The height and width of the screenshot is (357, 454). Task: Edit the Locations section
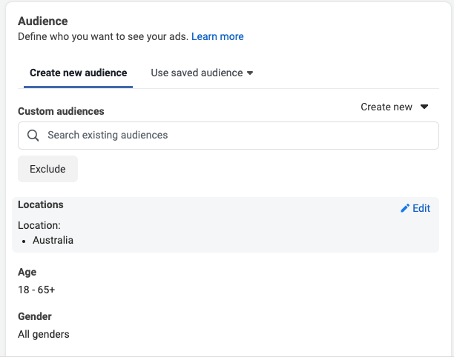point(415,209)
